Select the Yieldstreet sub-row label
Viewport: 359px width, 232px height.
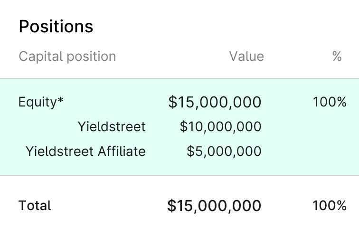112,126
